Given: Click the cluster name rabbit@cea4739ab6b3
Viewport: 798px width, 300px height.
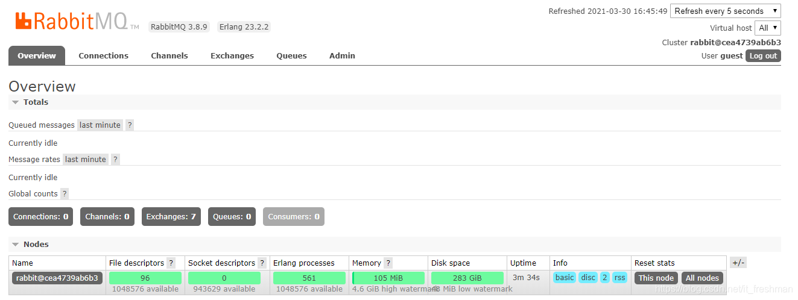Looking at the screenshot, I should click(736, 42).
